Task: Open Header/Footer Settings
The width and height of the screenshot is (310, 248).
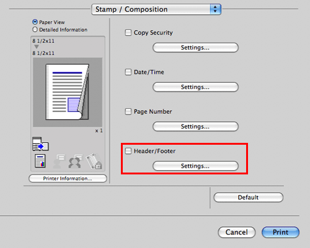Action: pyautogui.click(x=195, y=166)
